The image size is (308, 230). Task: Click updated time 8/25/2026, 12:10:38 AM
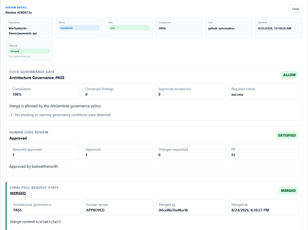(275, 28)
